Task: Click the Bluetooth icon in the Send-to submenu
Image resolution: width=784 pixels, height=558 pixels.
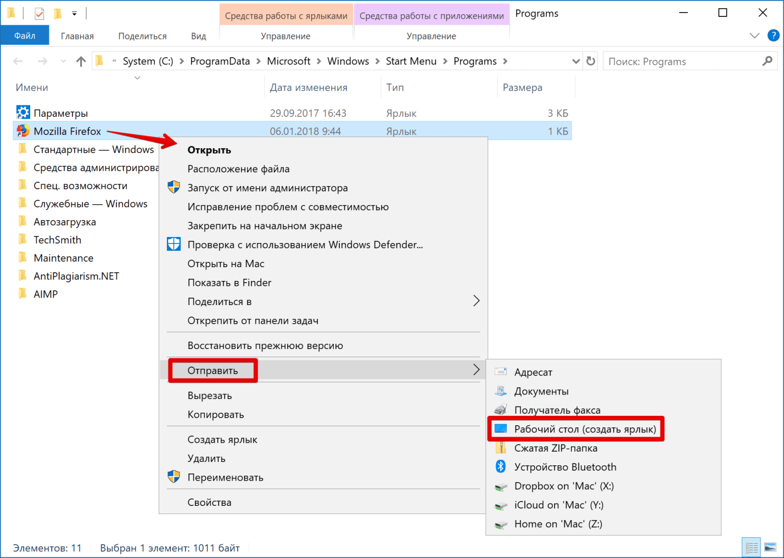Action: coord(501,466)
